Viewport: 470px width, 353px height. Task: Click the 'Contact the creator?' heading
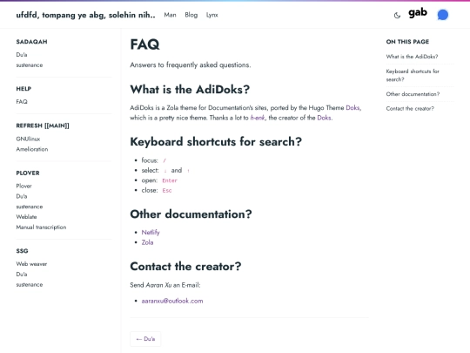click(185, 267)
